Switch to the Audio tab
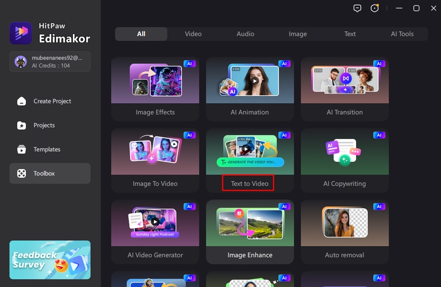Viewport: 441px width, 287px height. (x=245, y=34)
